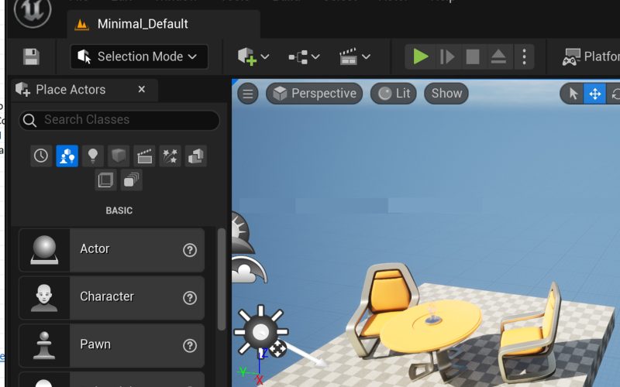Click the round orange table in viewport

[x=431, y=327]
